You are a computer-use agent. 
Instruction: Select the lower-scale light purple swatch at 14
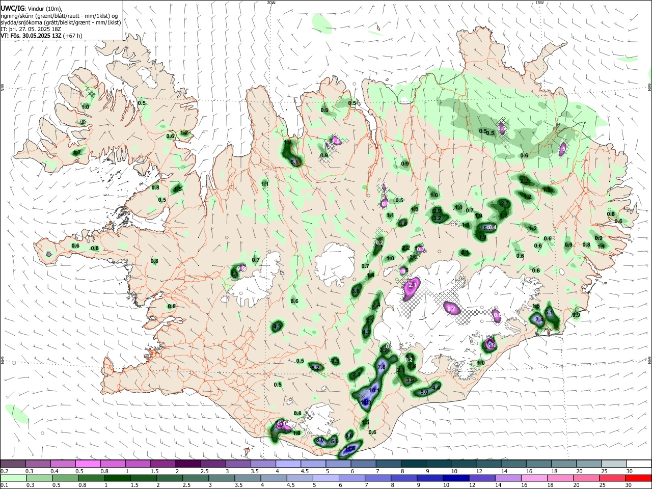tap(508, 478)
